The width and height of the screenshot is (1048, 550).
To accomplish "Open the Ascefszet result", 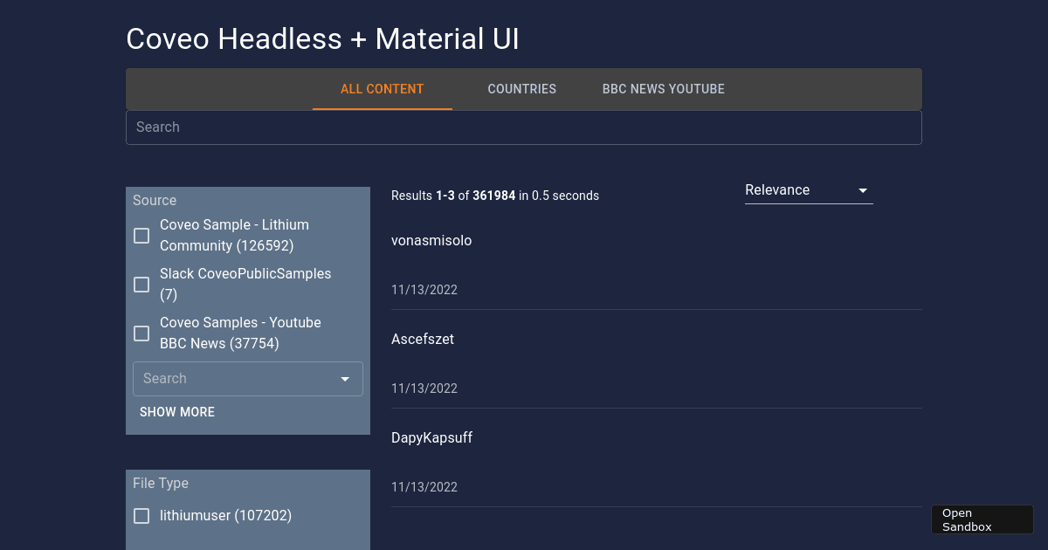I will (423, 339).
